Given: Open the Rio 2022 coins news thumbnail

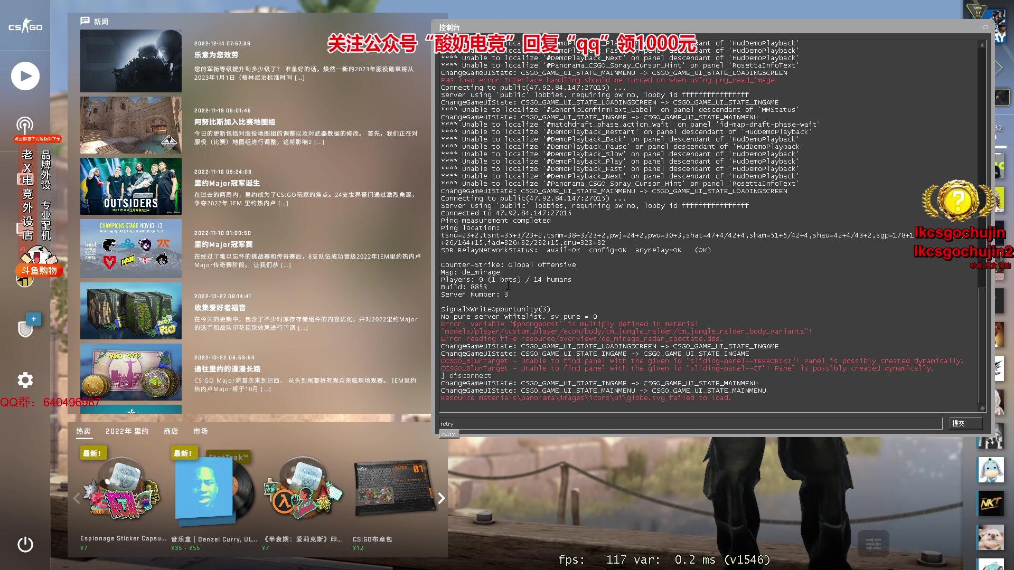Looking at the screenshot, I should [131, 372].
